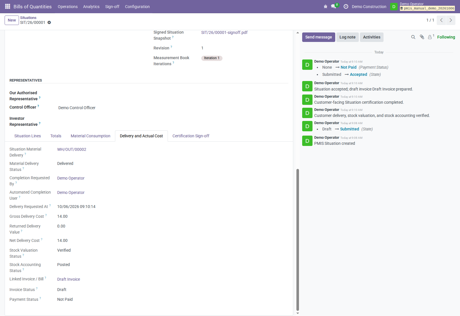The image size is (460, 316).
Task: Open the record actions gear menu
Action: point(49,22)
